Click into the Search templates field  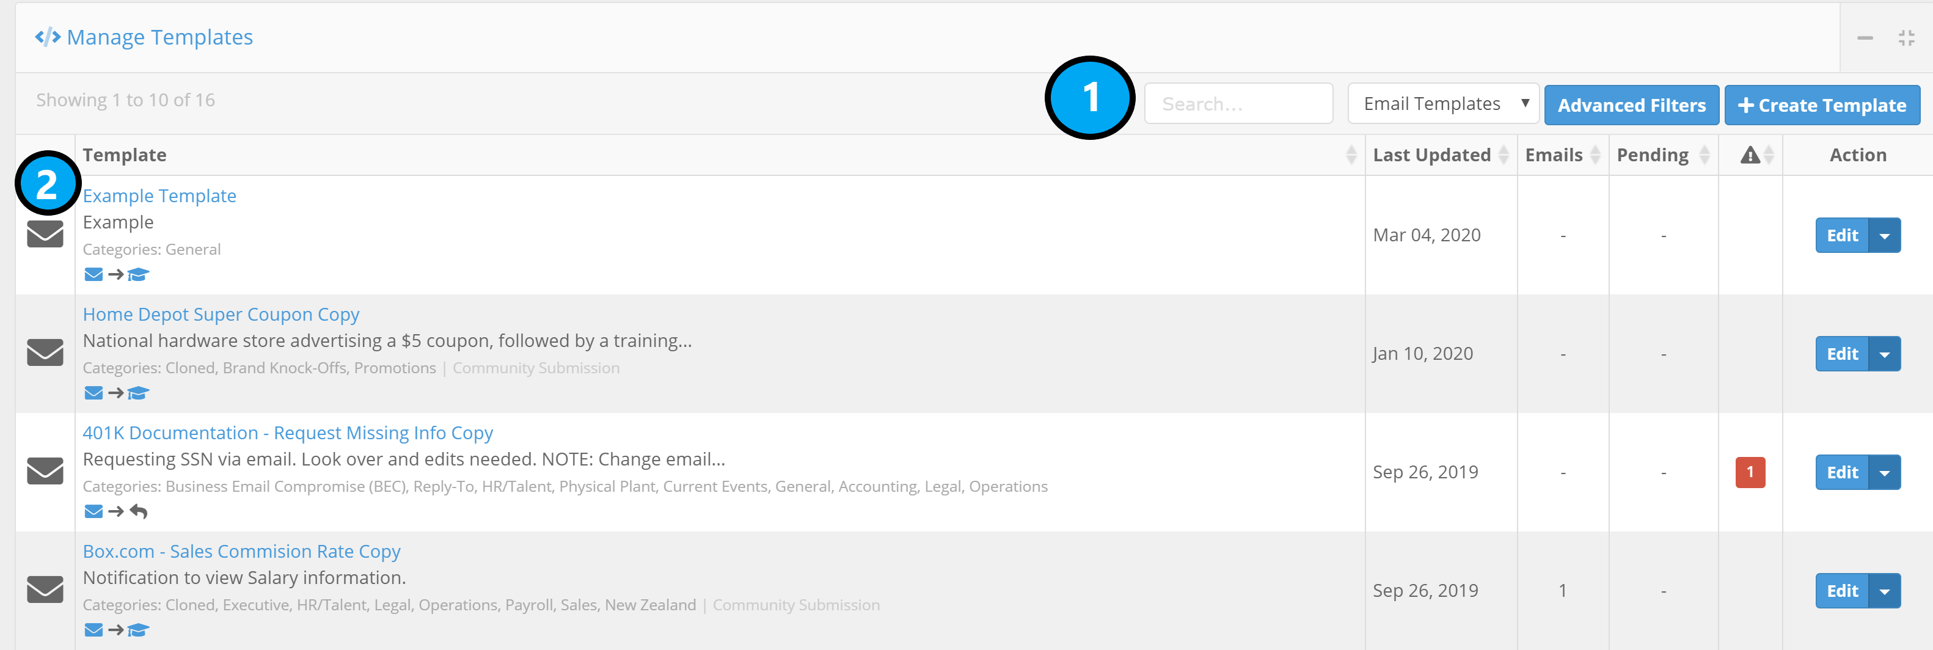(1238, 104)
